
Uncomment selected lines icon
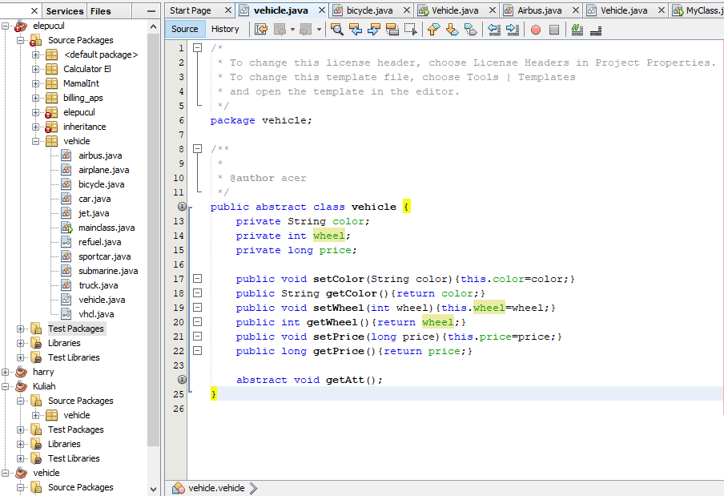pos(596,30)
